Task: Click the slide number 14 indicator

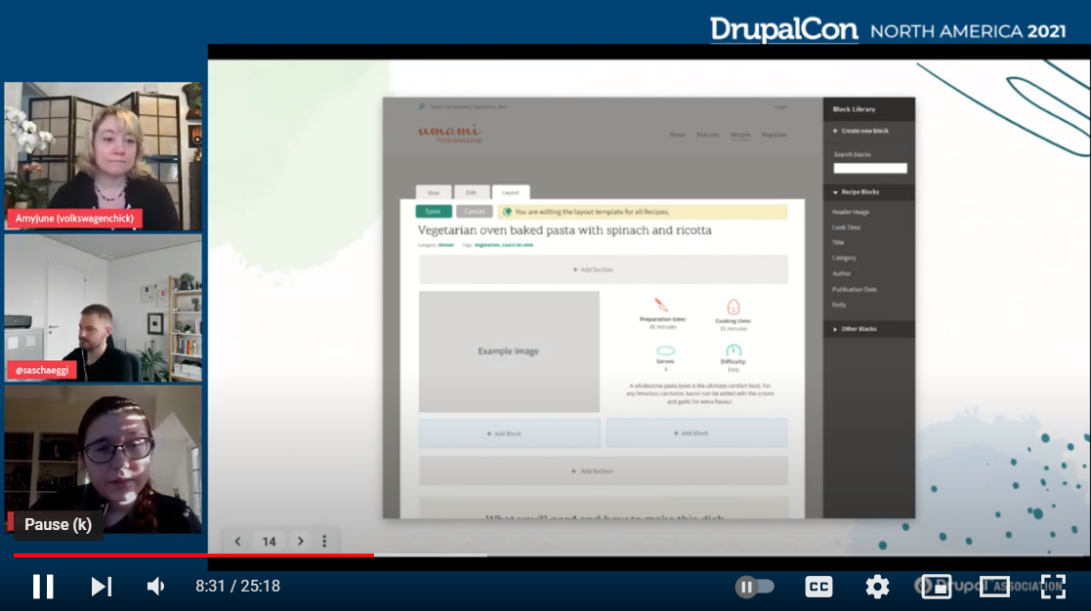Action: coord(270,541)
